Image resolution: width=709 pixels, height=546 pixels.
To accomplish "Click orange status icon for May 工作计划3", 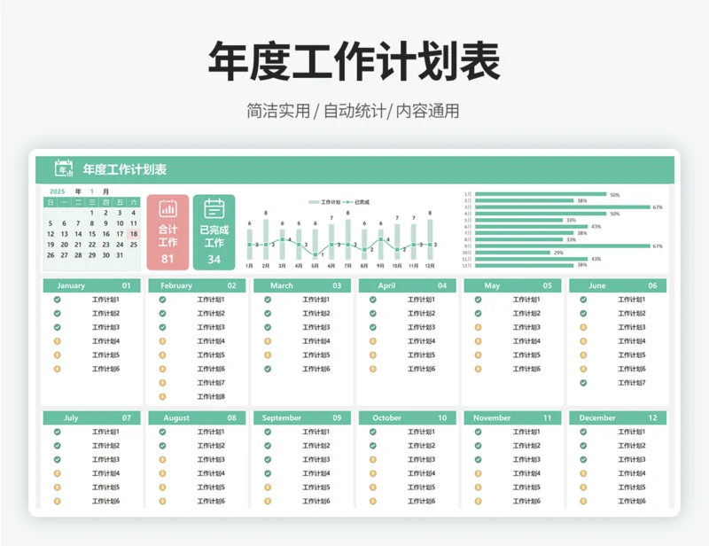I will point(478,327).
